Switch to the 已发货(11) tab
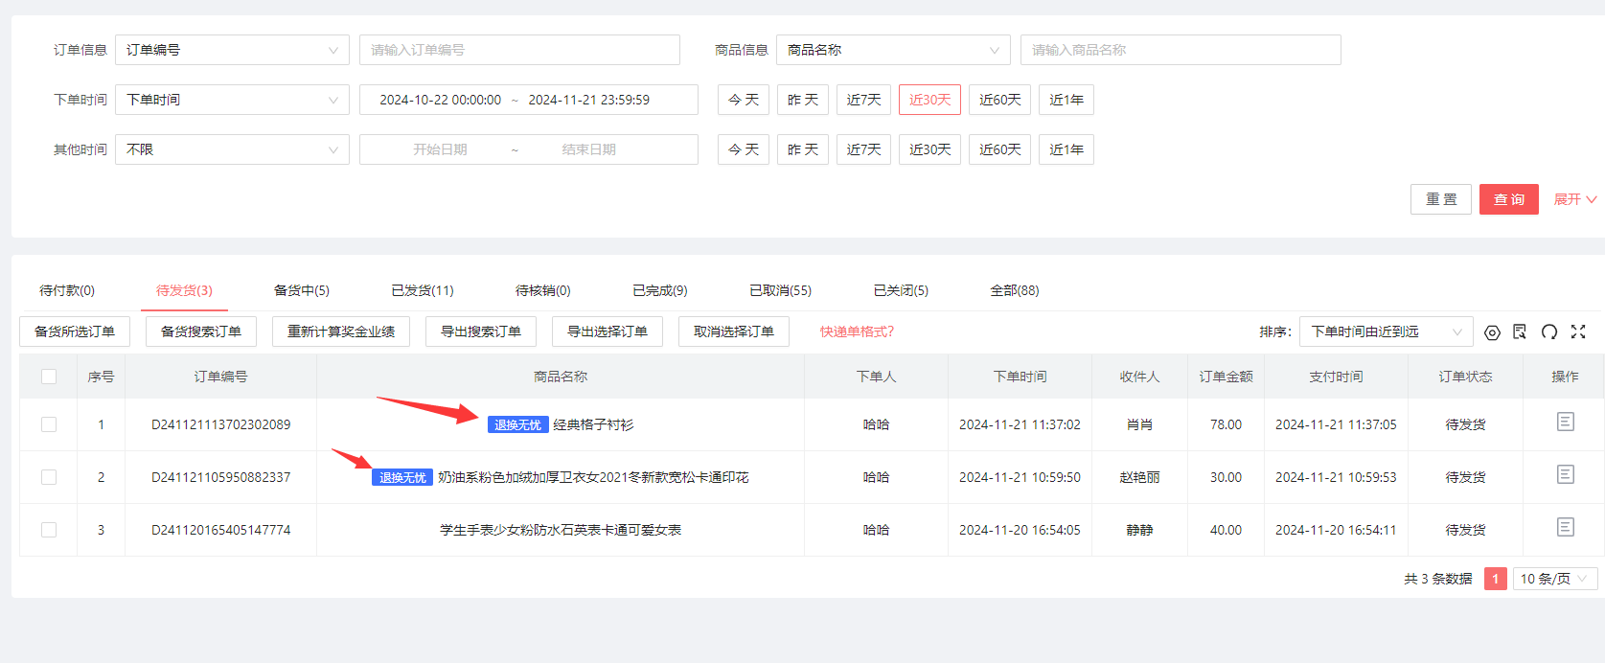The height and width of the screenshot is (663, 1605). click(422, 290)
